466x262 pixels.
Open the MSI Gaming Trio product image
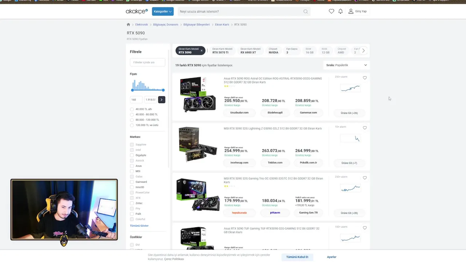(x=198, y=195)
